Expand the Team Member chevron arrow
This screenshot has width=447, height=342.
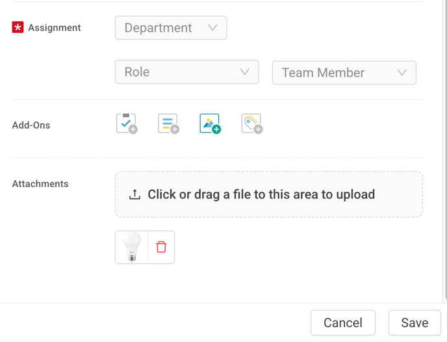click(x=402, y=72)
